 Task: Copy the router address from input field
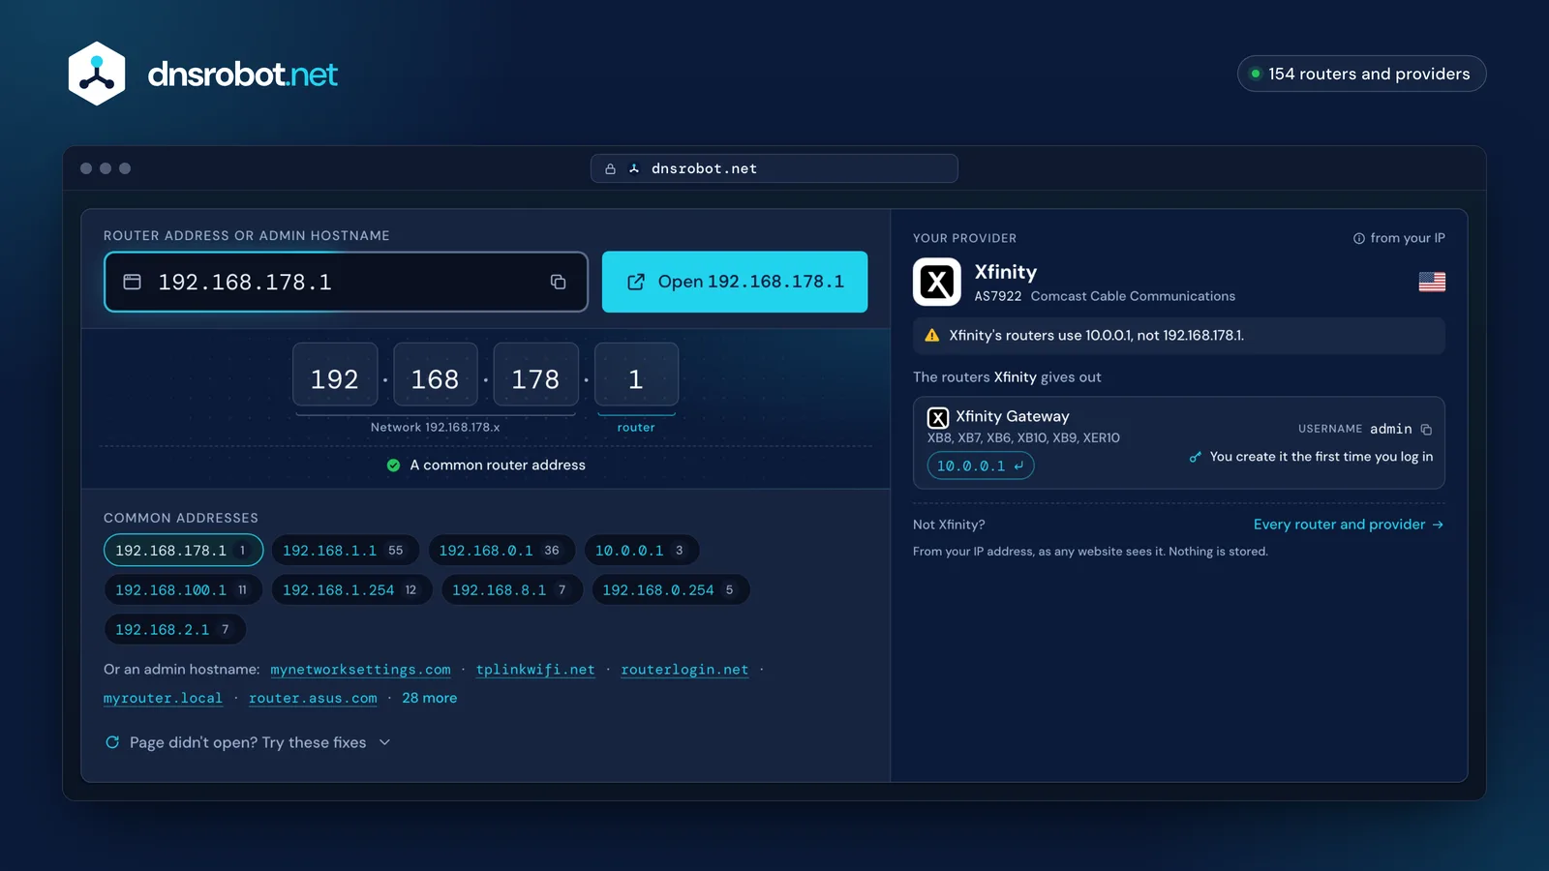(x=558, y=282)
